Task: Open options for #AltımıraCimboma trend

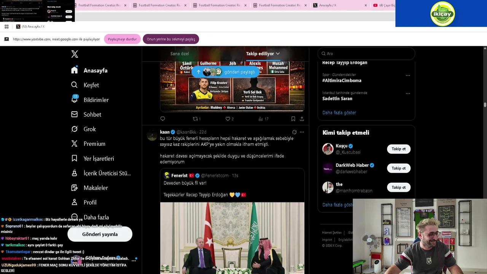Action: [408, 75]
